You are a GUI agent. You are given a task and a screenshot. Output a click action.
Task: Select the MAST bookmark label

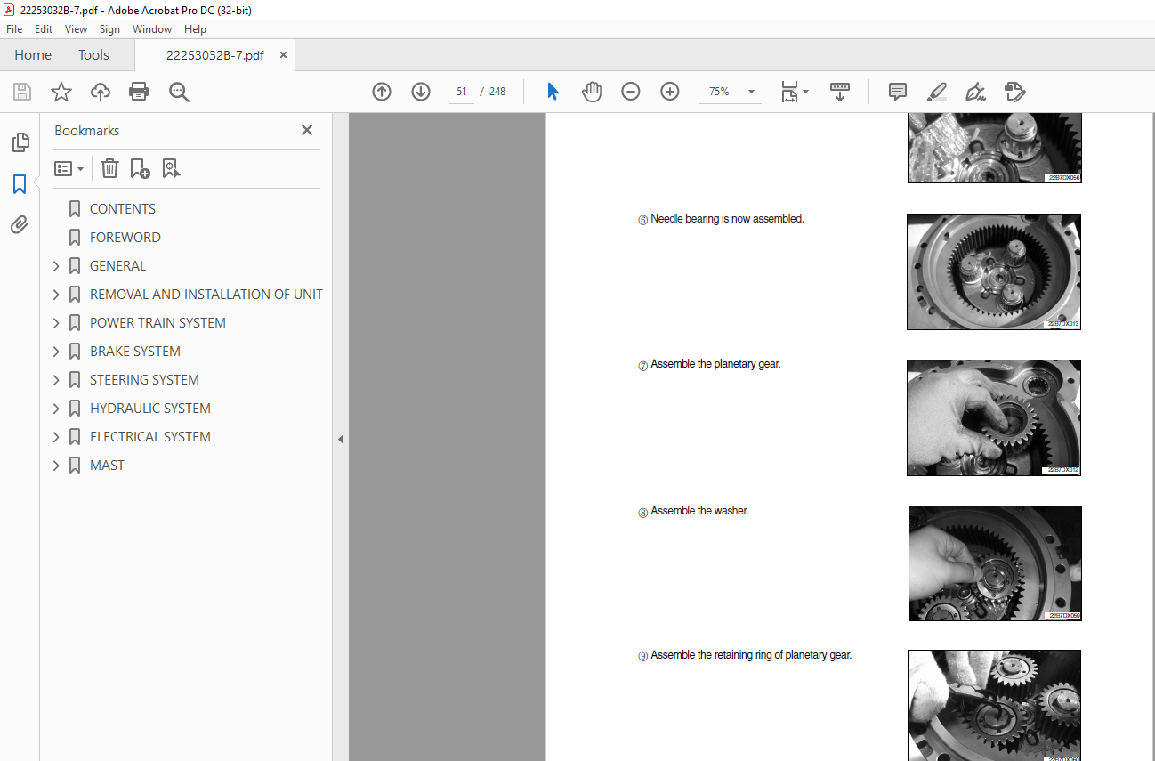pos(107,466)
